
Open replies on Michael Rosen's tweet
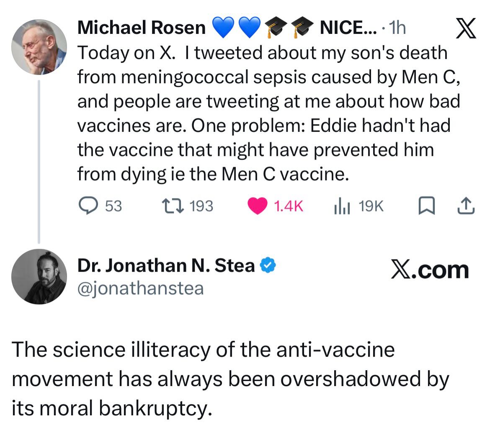[89, 205]
